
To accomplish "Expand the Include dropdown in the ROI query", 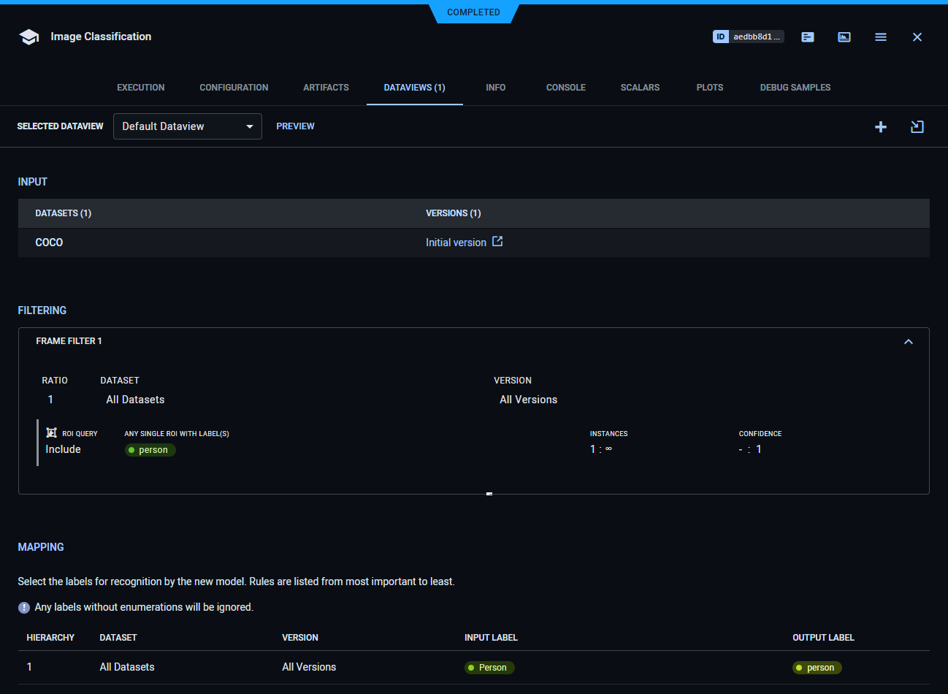I will tap(63, 449).
